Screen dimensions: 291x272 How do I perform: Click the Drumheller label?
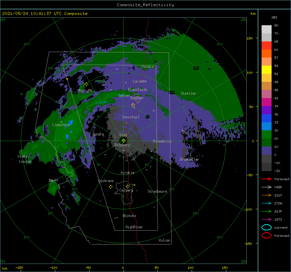point(189,159)
